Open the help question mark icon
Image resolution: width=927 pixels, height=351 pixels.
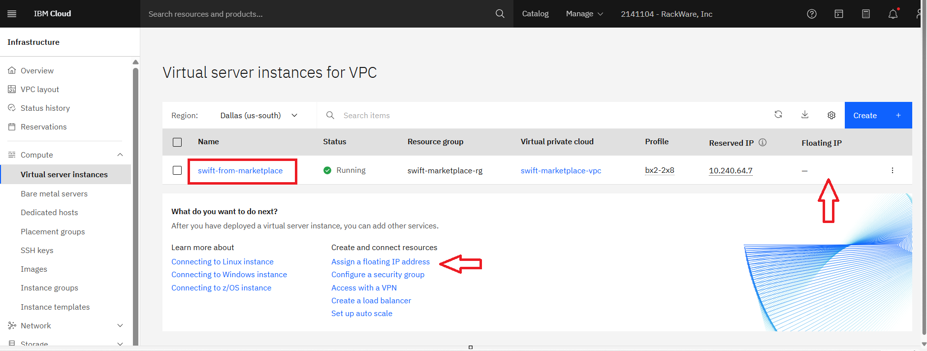tap(812, 14)
